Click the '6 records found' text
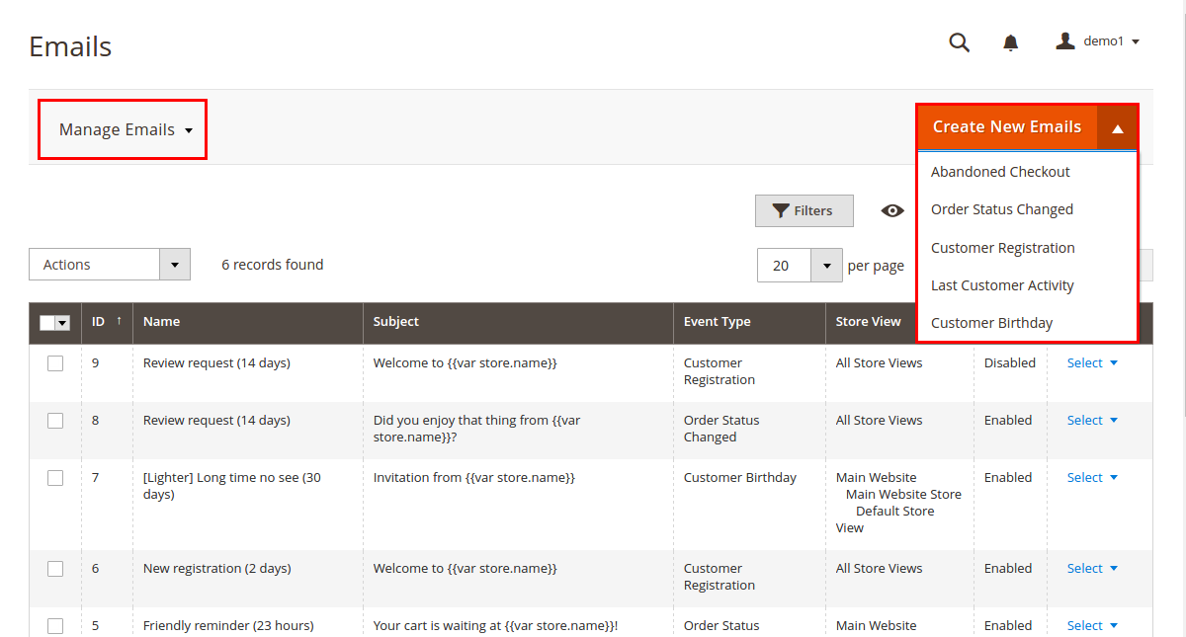1186x637 pixels. (x=273, y=265)
